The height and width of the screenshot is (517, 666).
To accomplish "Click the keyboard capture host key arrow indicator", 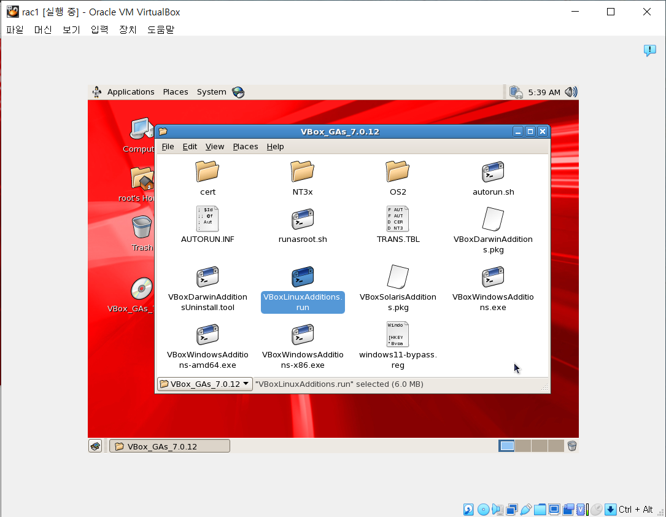I will pos(610,510).
